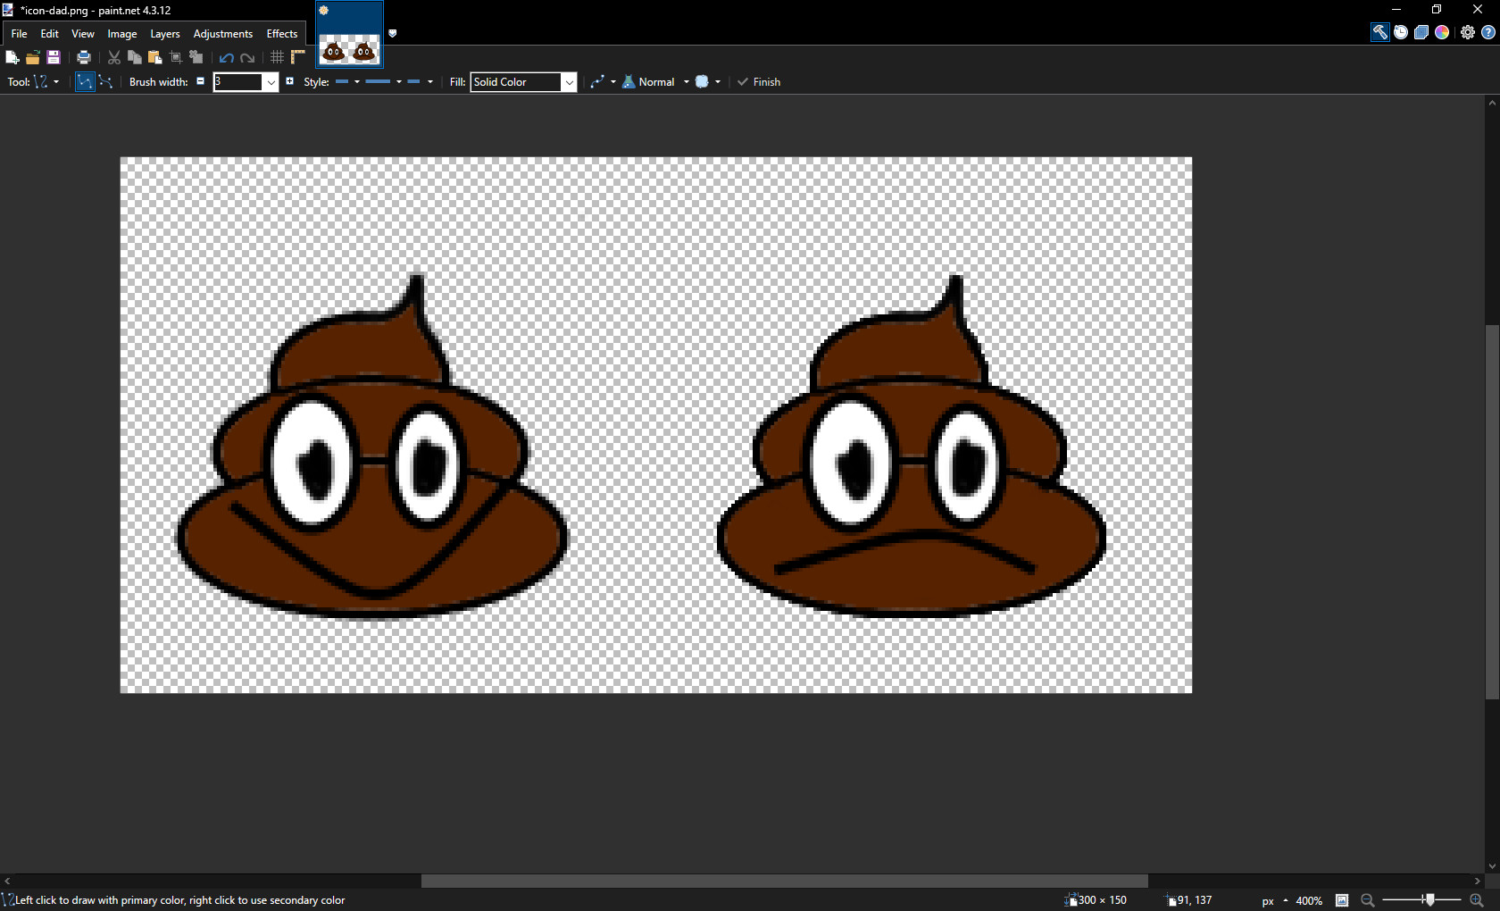Toggle the Layers window

pos(1421,32)
